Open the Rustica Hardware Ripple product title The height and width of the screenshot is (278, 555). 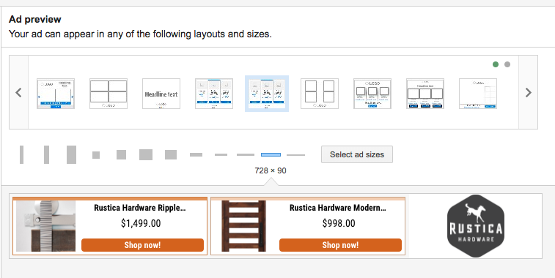(x=140, y=208)
